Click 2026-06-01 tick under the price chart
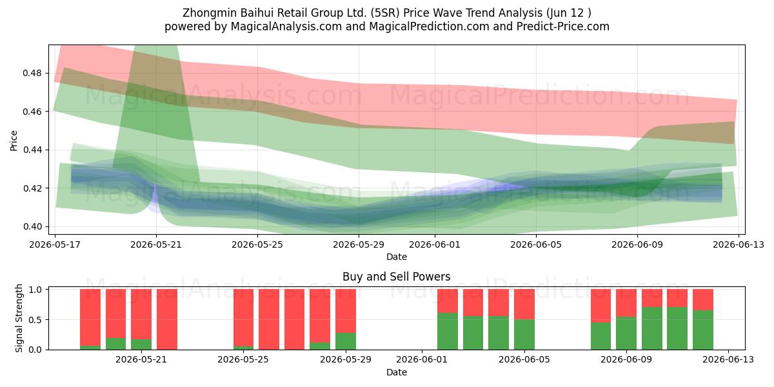Screen dimensions: 774x387 [435, 244]
